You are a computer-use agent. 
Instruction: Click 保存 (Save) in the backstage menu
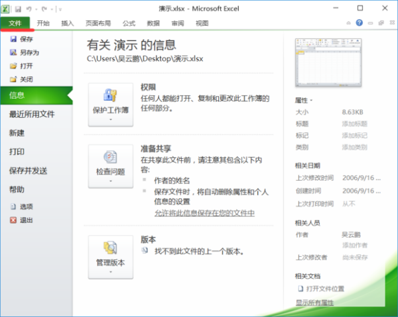[21, 39]
